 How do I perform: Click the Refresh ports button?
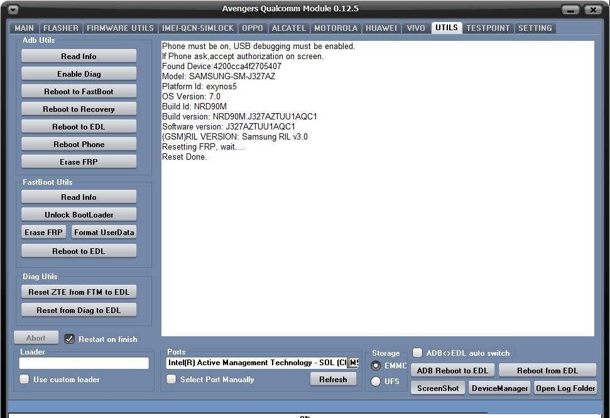coord(333,379)
